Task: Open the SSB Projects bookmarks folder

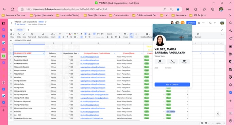Action: point(197,15)
